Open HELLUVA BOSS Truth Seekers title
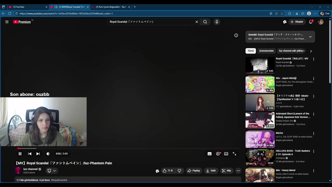 293,152
